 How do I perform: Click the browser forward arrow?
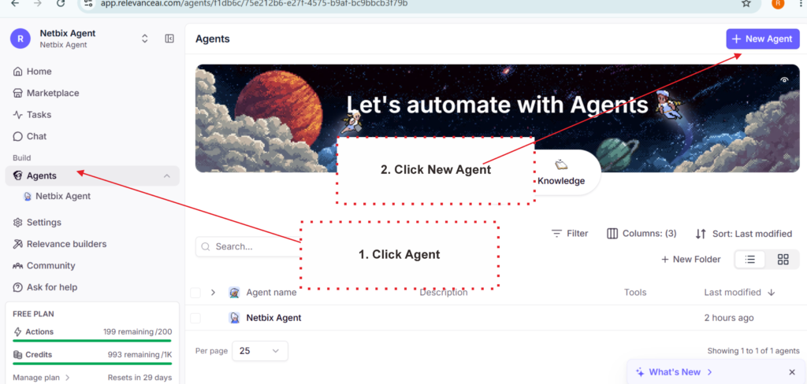coord(38,3)
